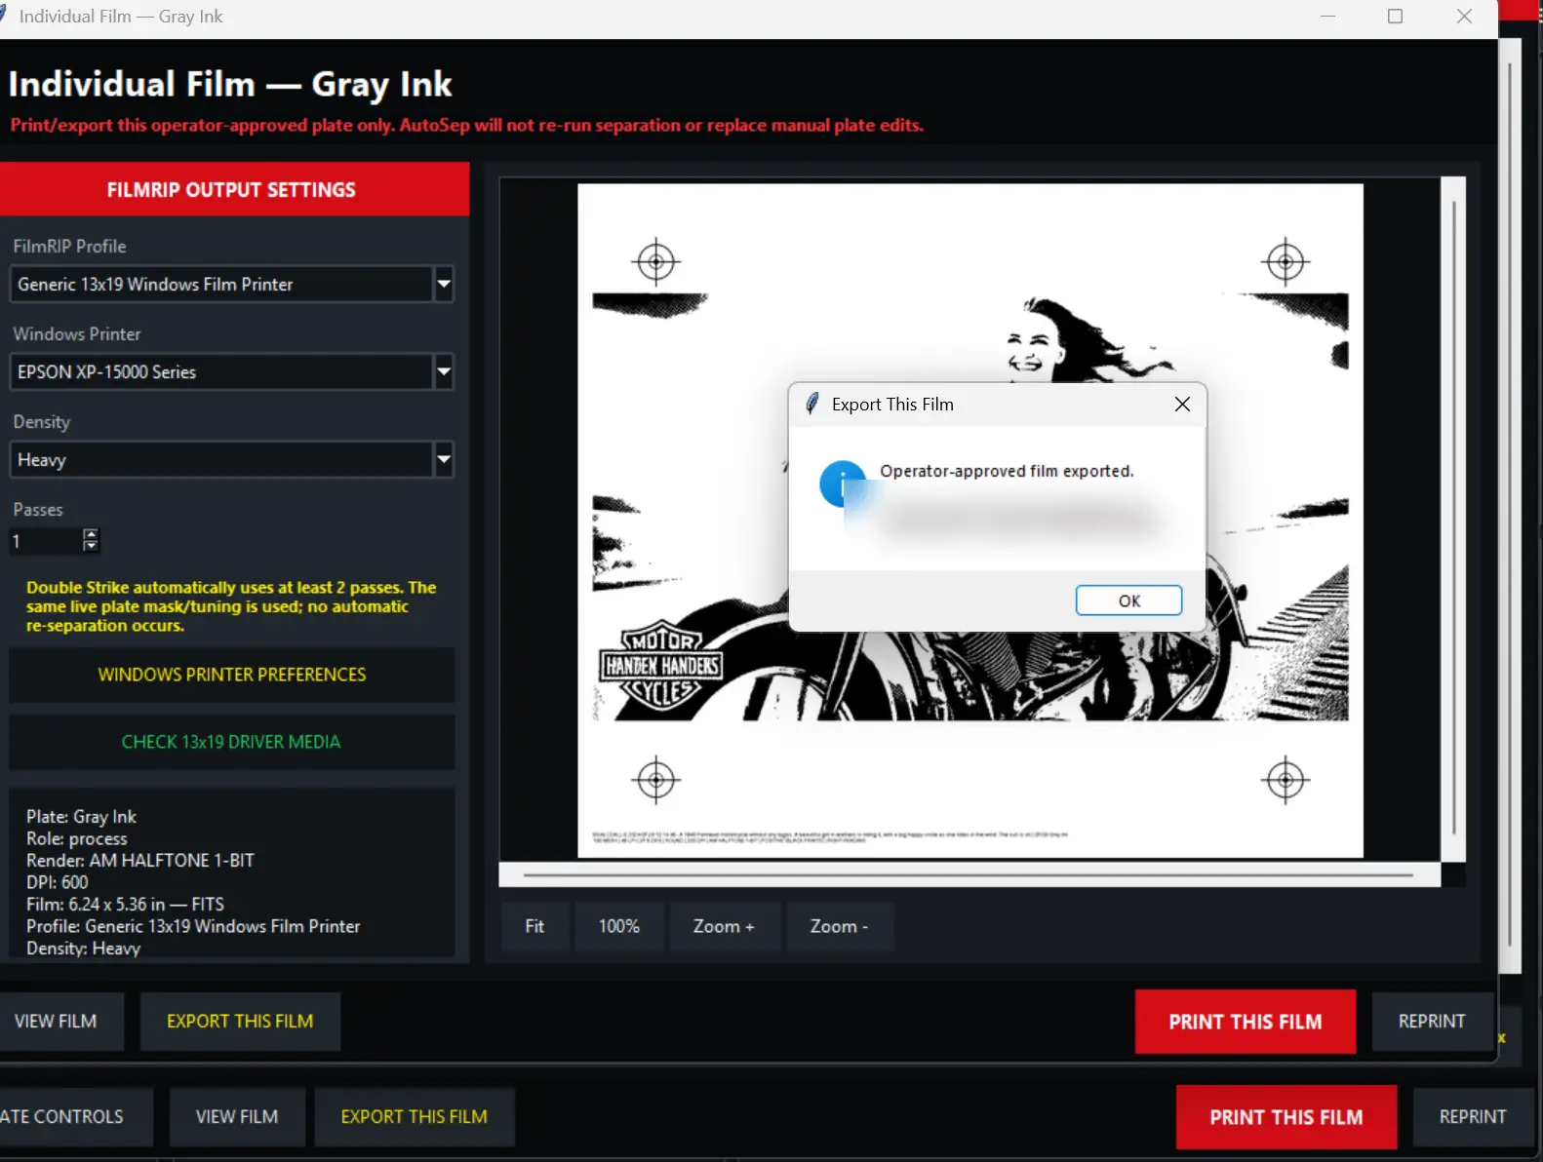Click Zoom - to shrink preview
The width and height of the screenshot is (1543, 1162).
(x=839, y=926)
